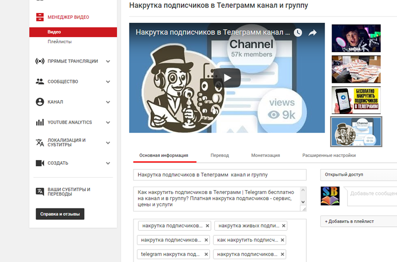Open the Добавить в плейлист dropdown
The height and width of the screenshot is (262, 397).
(358, 221)
